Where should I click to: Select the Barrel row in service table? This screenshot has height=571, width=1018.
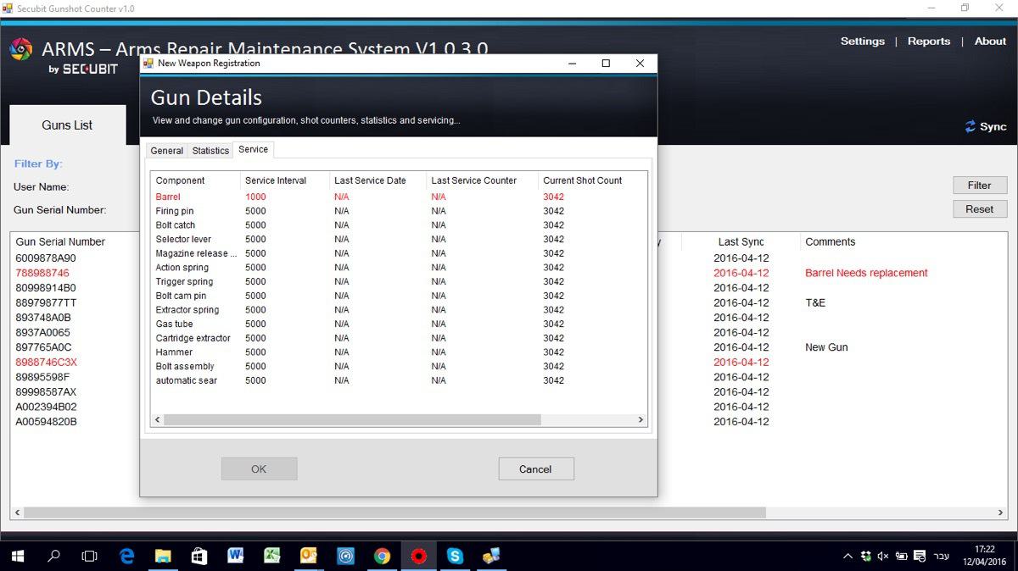coord(168,197)
